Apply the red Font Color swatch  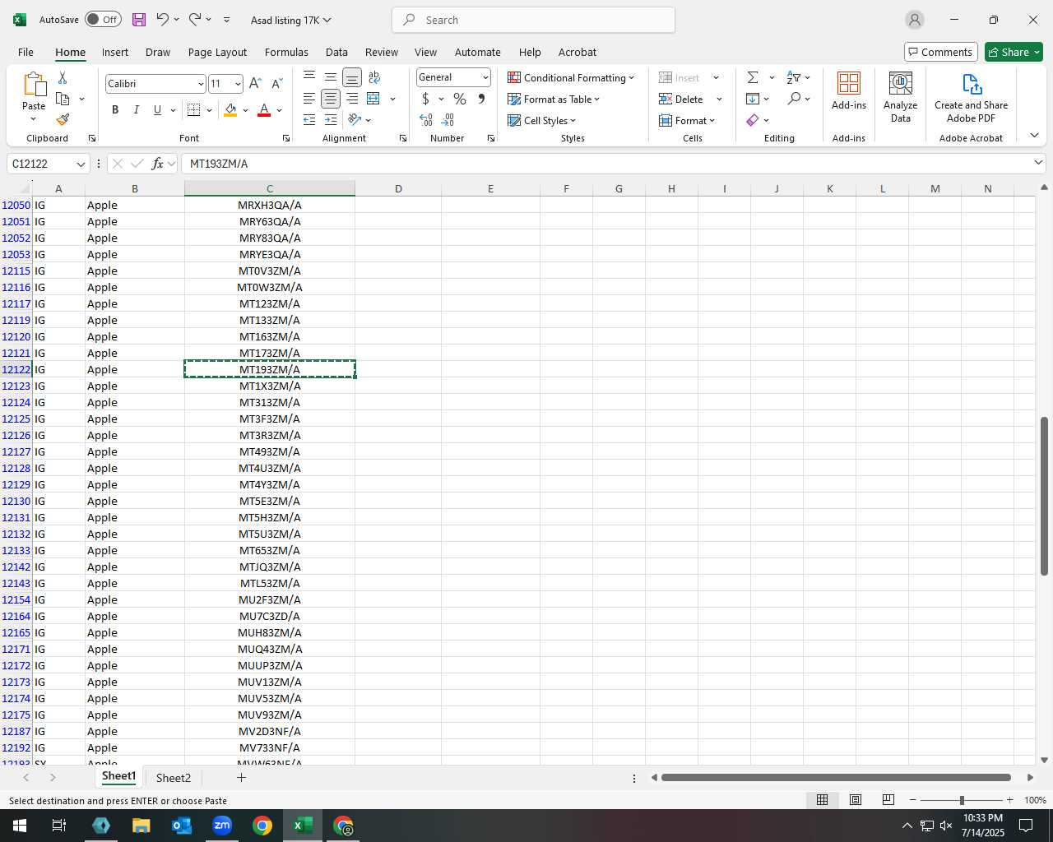coord(264,110)
